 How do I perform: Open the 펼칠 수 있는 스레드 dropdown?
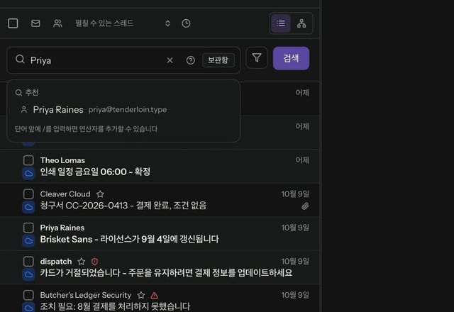123,23
